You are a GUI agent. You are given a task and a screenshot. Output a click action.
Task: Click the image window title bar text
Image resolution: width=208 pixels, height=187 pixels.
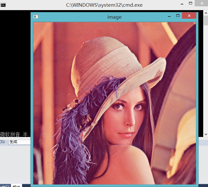pyautogui.click(x=114, y=17)
